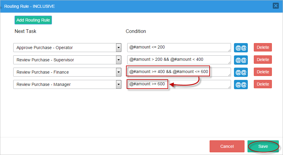
Task: Remove the Review Purchase - Finance rule
Action: point(263,72)
